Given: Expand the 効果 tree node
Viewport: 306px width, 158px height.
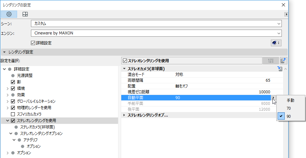Looking at the screenshot, I should click(8, 95).
